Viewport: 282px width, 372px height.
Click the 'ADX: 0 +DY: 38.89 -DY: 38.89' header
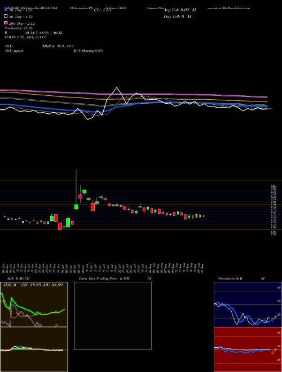tap(33, 285)
